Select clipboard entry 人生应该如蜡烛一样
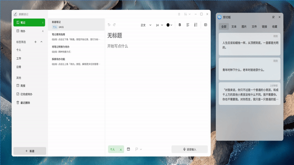294x165 pixels. [x=249, y=44]
